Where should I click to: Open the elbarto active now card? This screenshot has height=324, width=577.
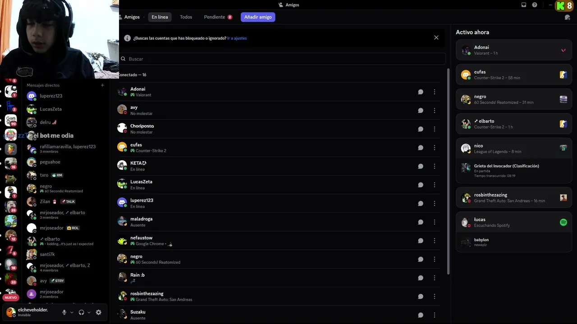click(x=514, y=124)
